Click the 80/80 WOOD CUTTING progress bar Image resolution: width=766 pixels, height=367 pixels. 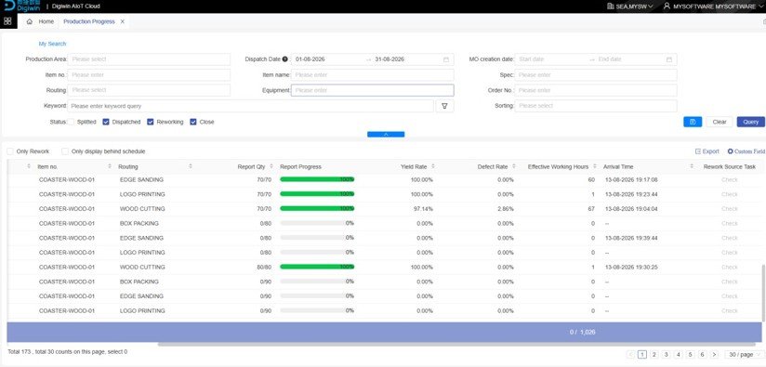click(x=317, y=267)
